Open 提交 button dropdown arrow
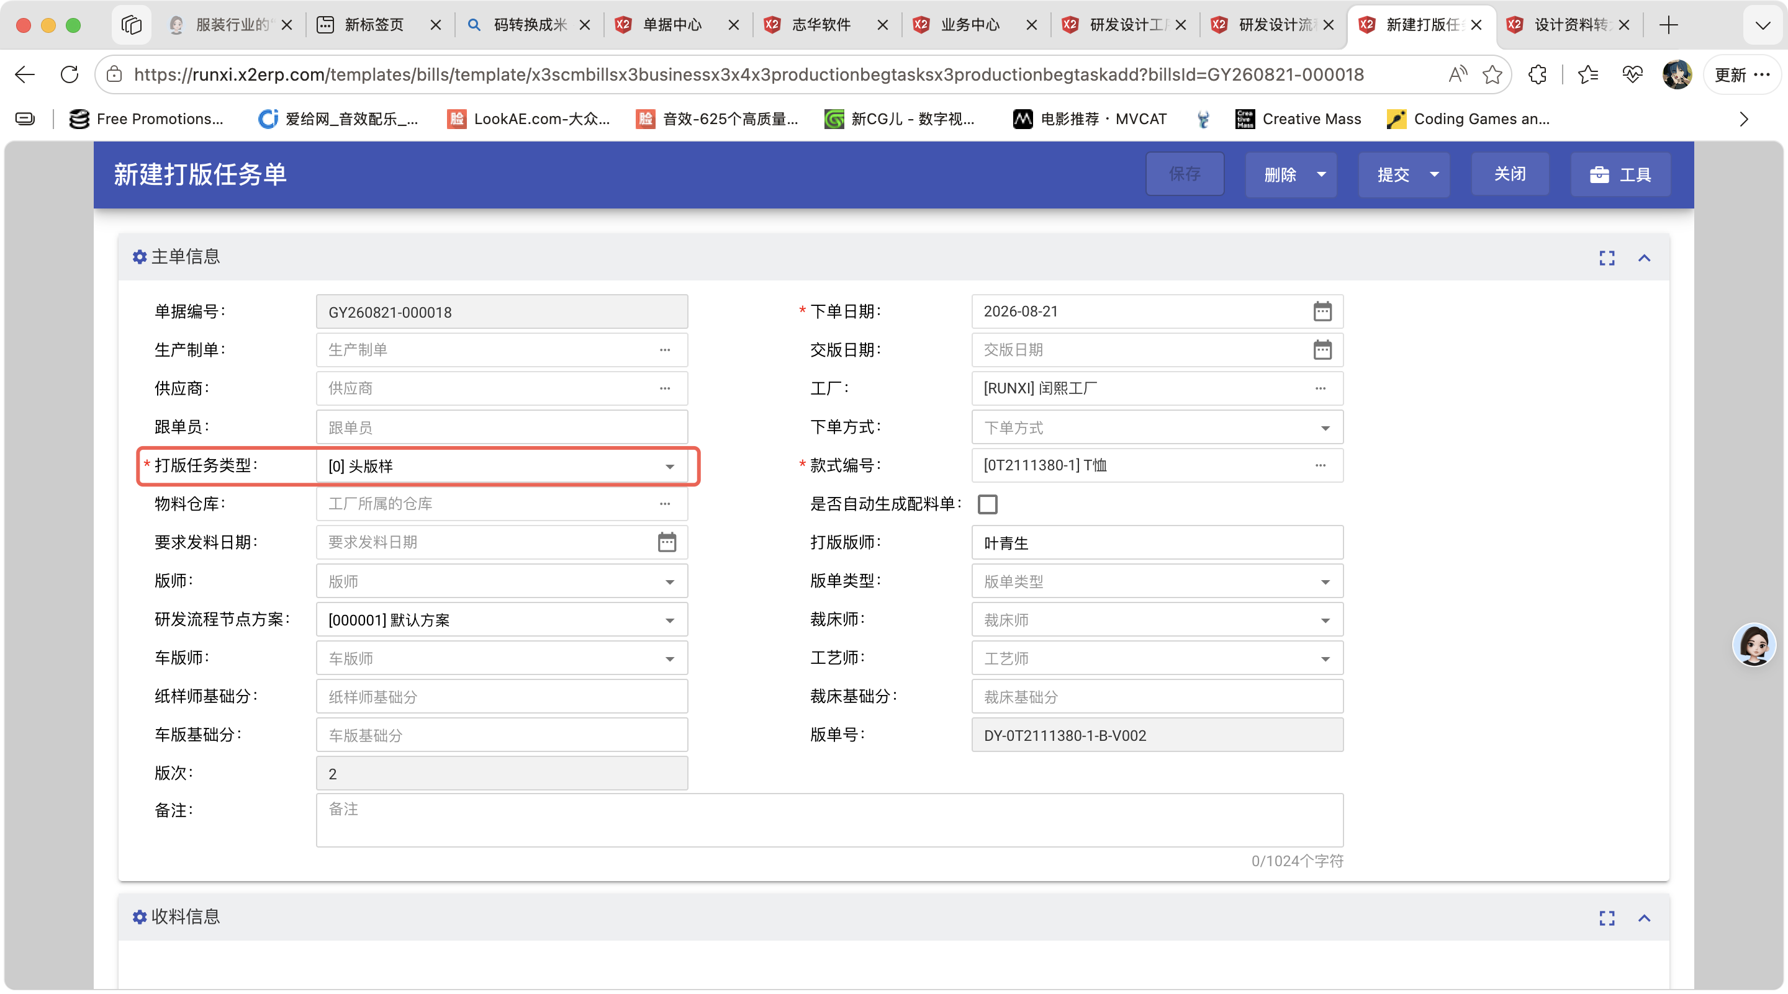 pos(1434,174)
